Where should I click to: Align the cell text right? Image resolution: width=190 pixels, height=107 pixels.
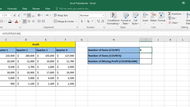tap(33, 21)
